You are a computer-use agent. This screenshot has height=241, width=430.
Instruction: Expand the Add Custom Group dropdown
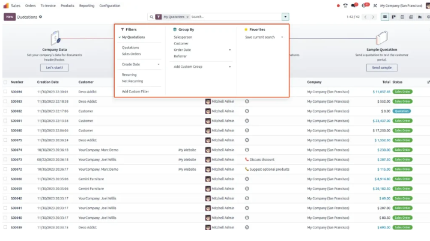(229, 67)
